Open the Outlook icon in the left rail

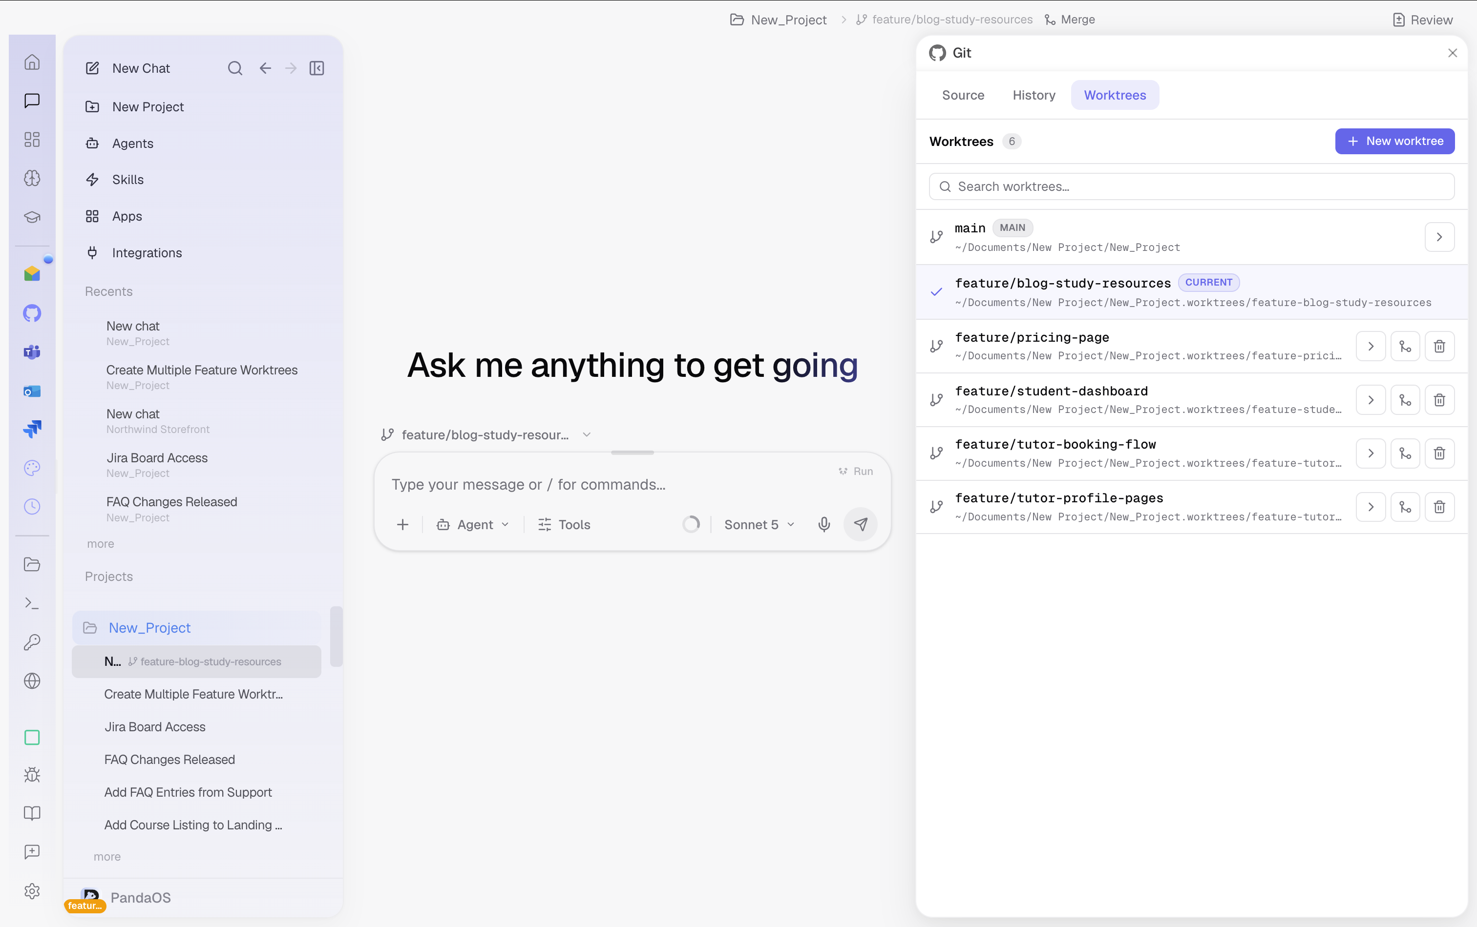tap(32, 391)
